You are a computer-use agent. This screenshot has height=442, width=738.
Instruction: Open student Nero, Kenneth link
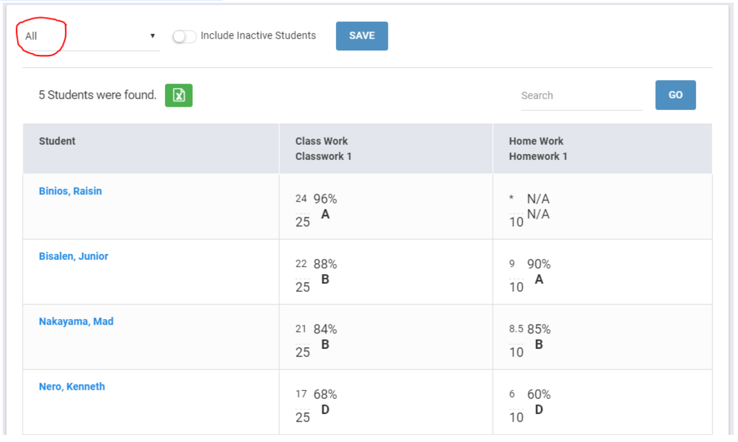click(x=72, y=387)
